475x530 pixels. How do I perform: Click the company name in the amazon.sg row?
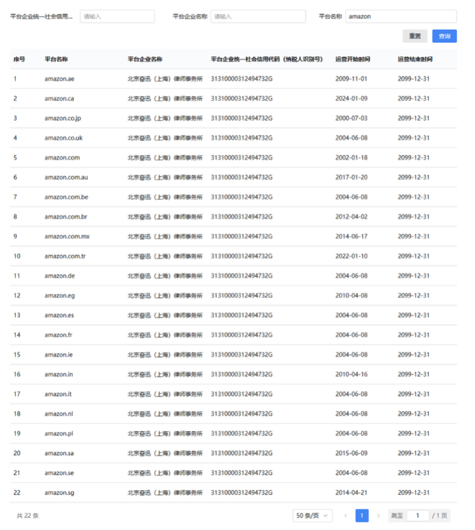165,493
